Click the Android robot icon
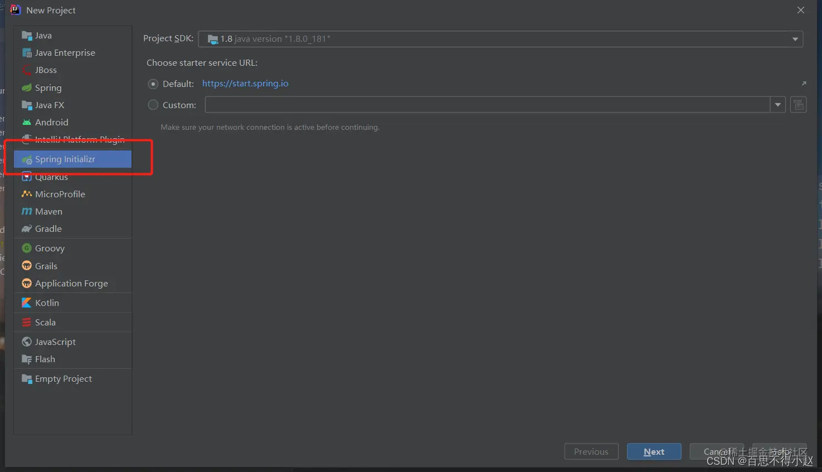Image resolution: width=822 pixels, height=472 pixels. pyautogui.click(x=26, y=122)
